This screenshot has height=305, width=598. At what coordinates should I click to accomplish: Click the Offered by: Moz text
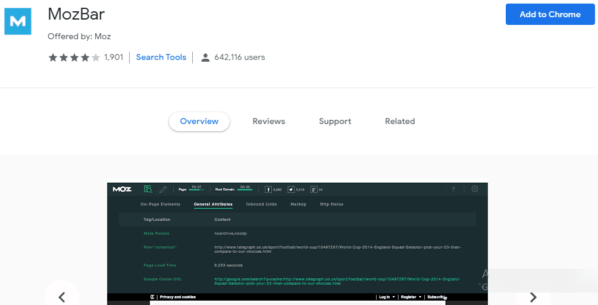[79, 37]
